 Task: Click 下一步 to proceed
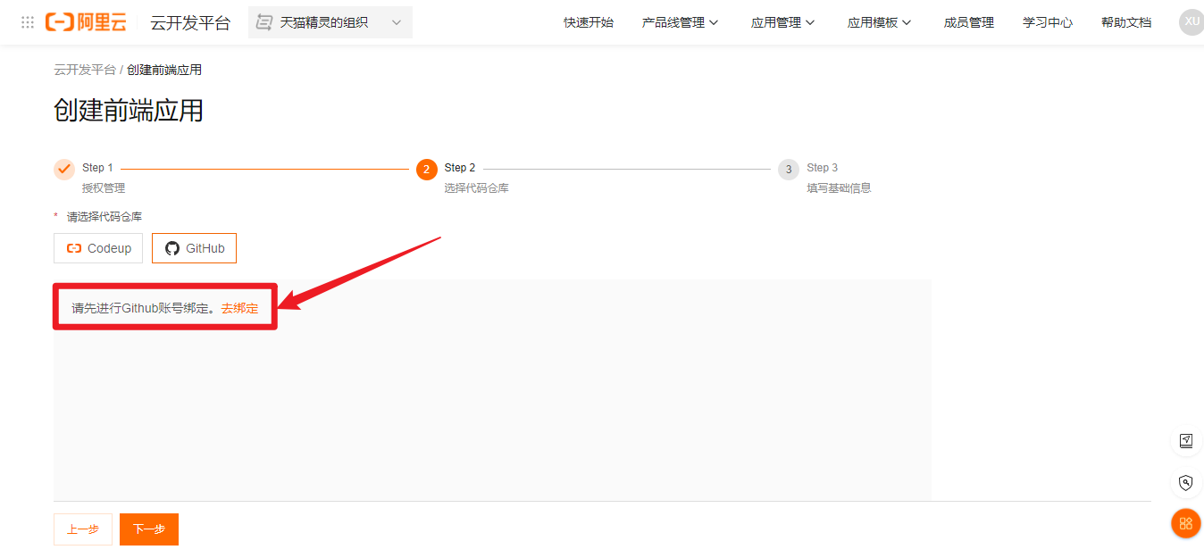tap(149, 529)
